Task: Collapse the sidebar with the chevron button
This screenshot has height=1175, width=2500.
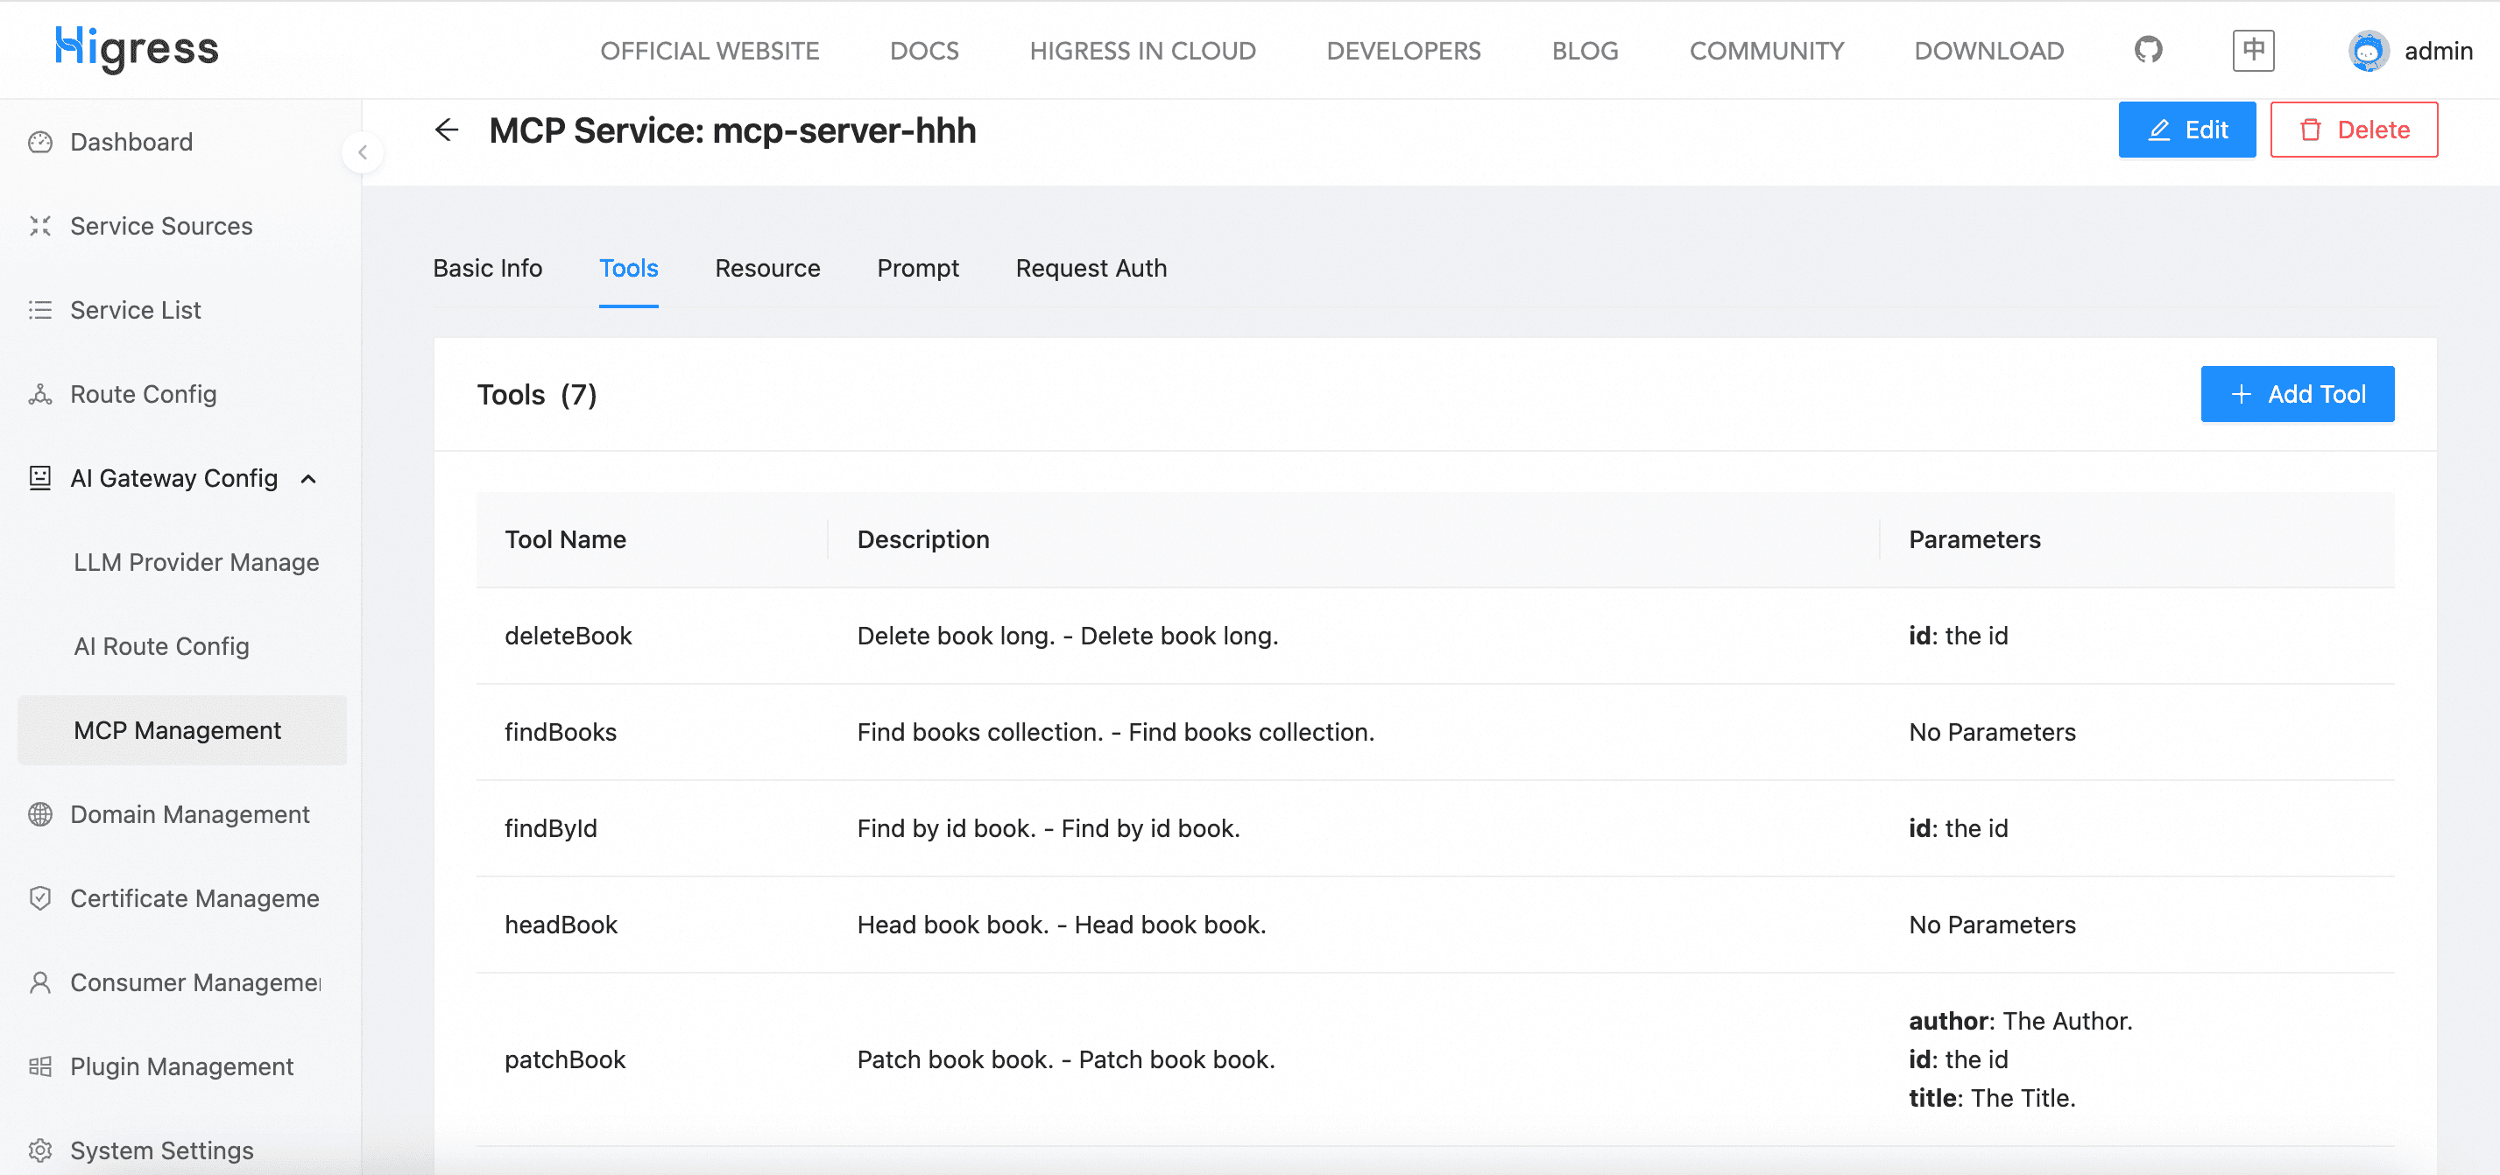Action: (x=362, y=152)
